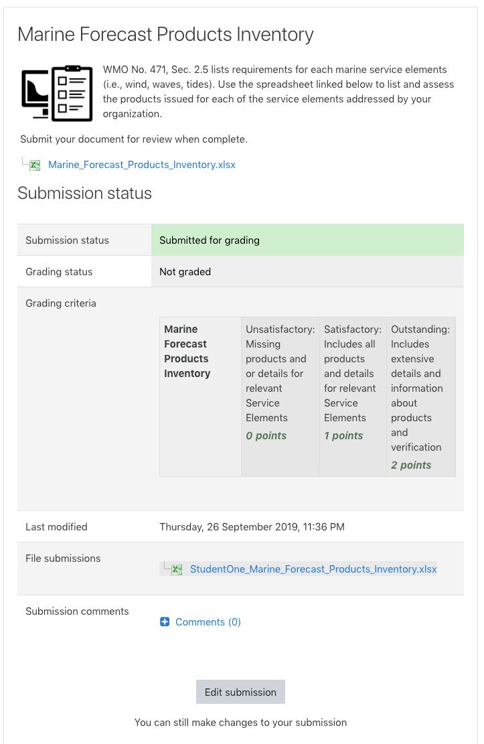Click the Excel icon beside the StudentOne file
The height and width of the screenshot is (744, 484).
pos(177,569)
